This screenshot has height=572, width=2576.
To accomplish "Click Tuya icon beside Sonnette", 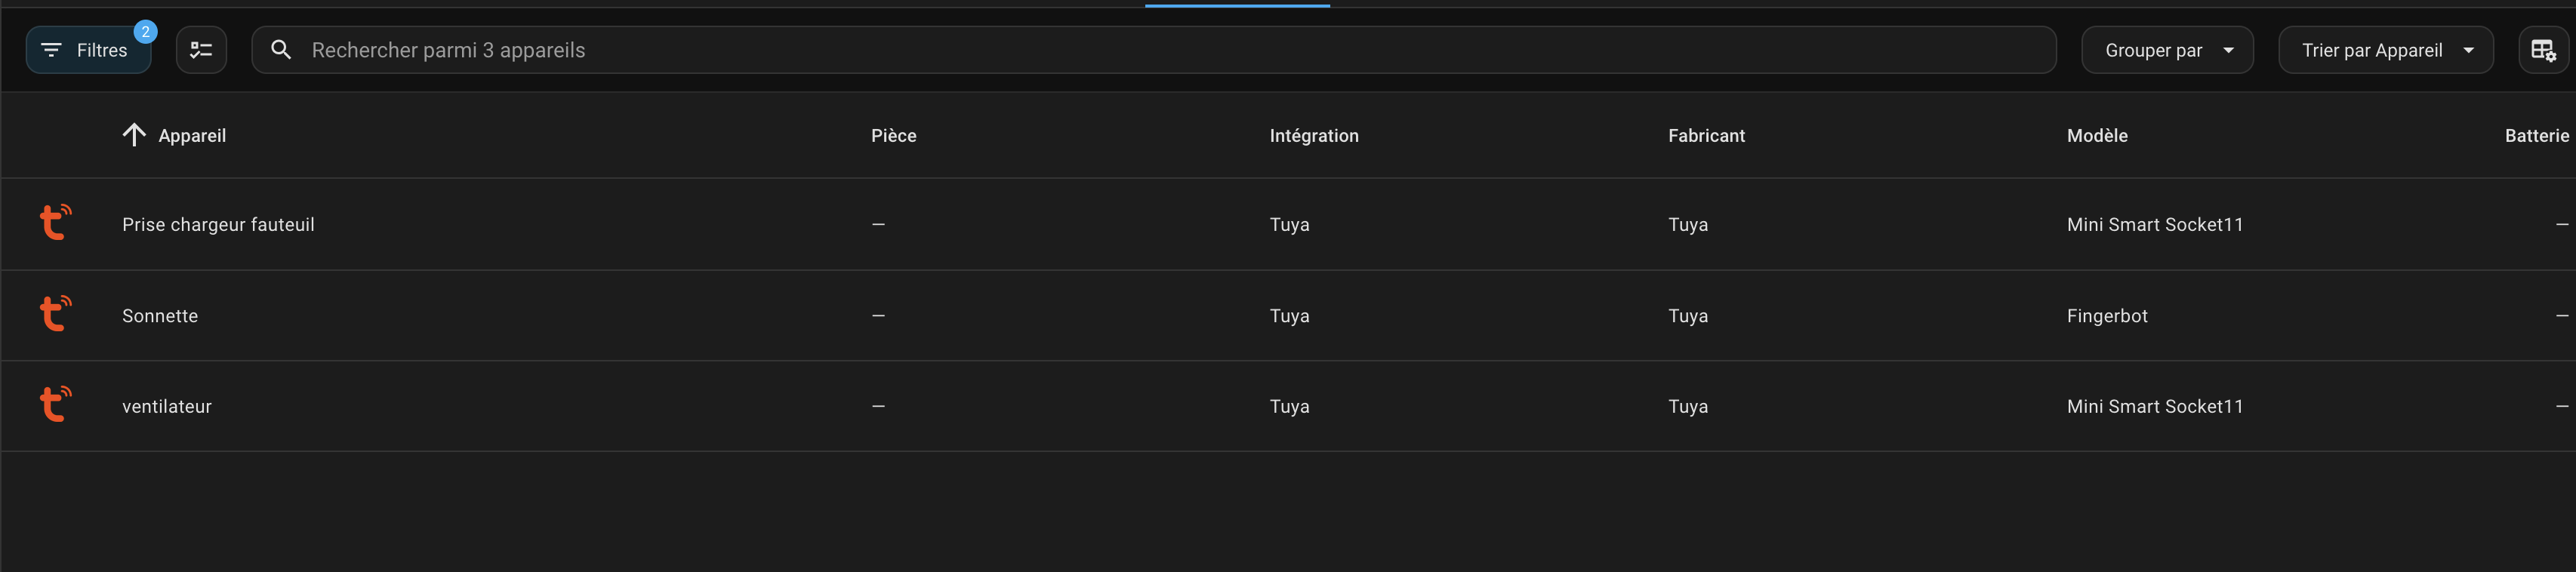I will point(56,313).
